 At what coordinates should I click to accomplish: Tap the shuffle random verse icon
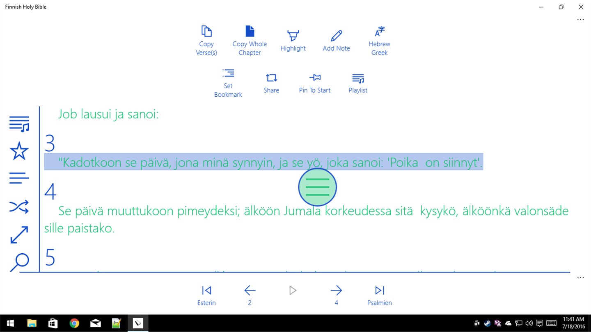[x=19, y=207]
